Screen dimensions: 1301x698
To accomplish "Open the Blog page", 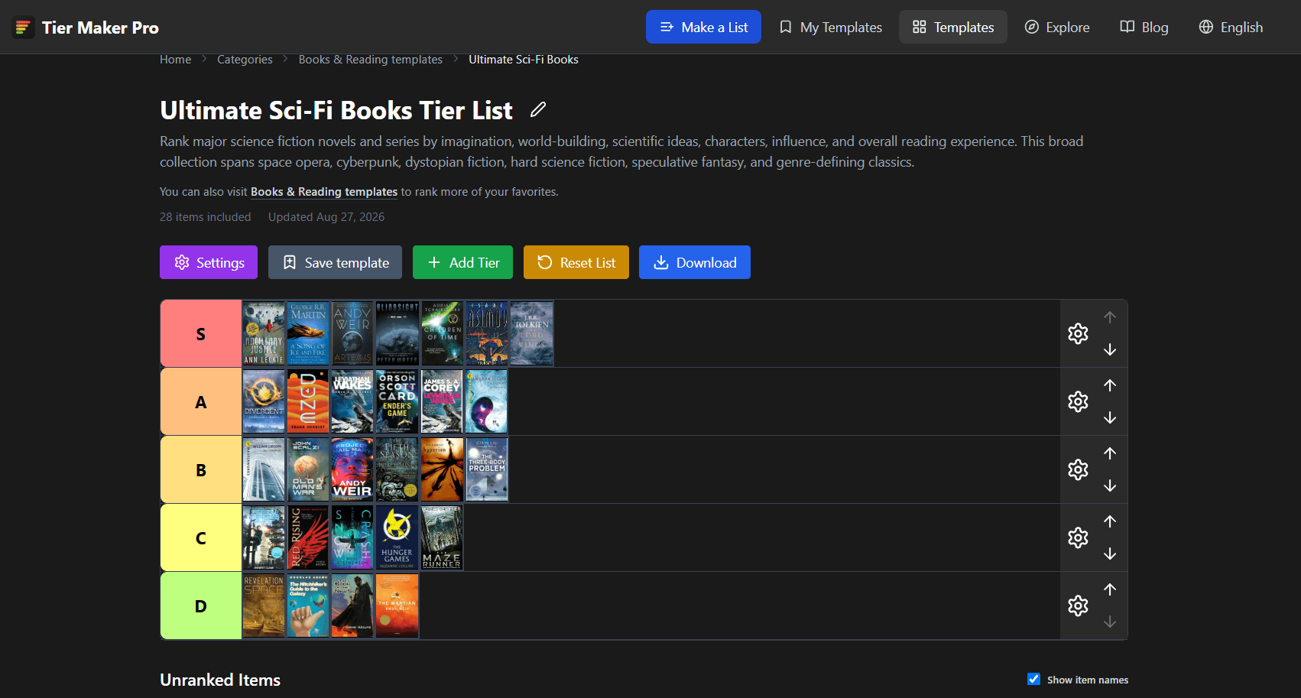I will pyautogui.click(x=1144, y=27).
